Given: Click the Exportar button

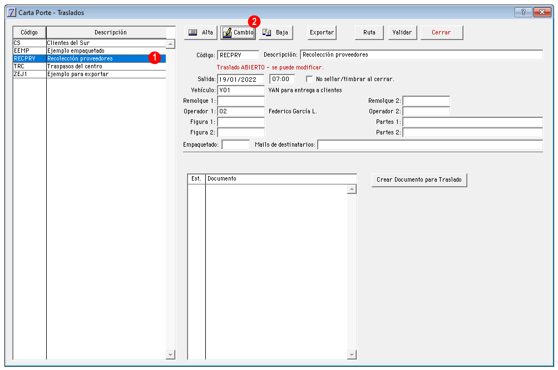Looking at the screenshot, I should [322, 32].
